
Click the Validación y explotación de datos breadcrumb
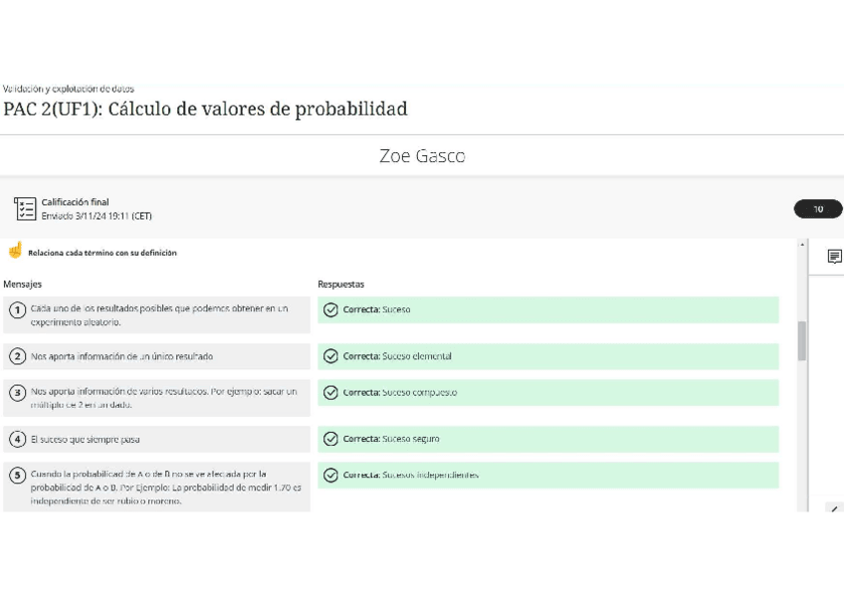pos(69,90)
